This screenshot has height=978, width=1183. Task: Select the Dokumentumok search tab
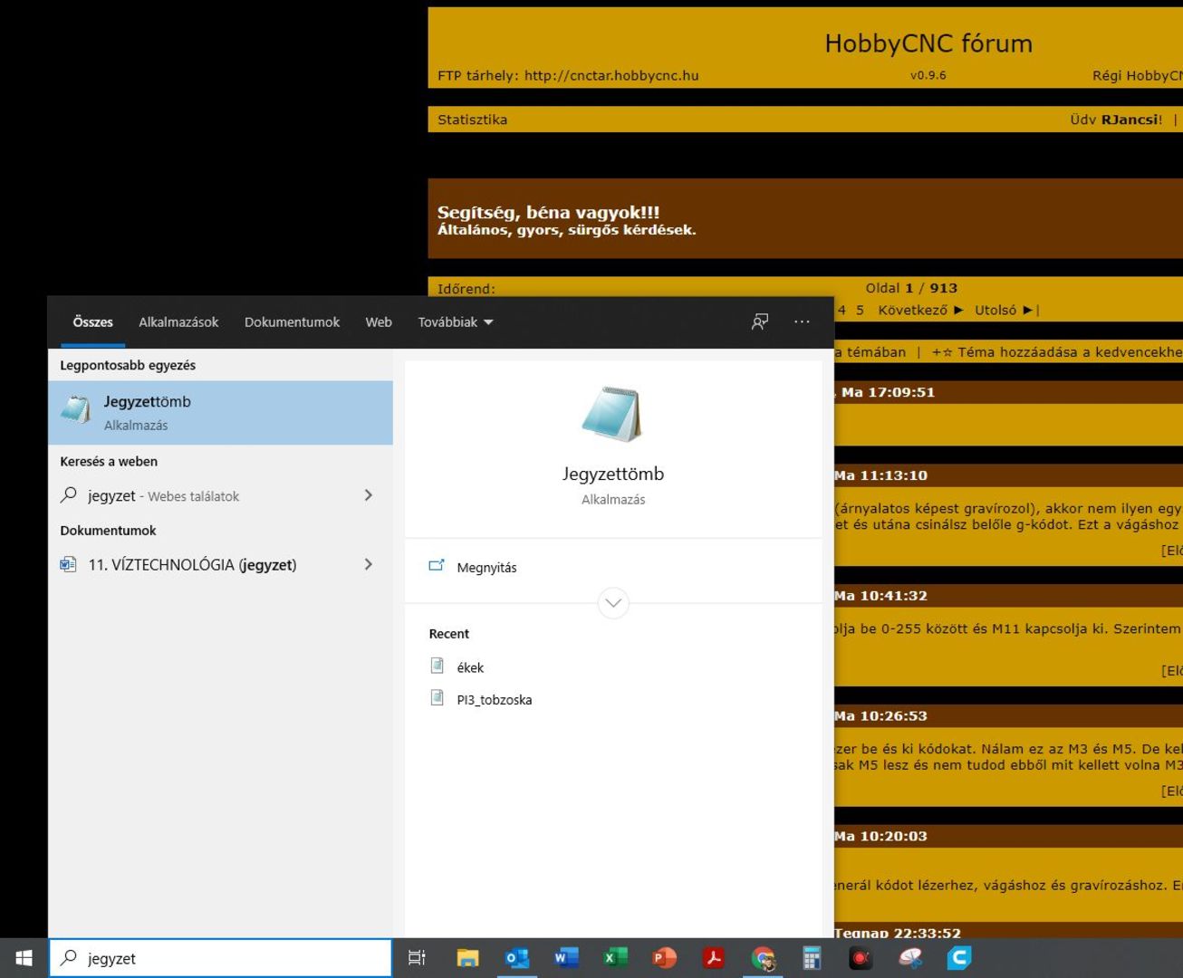[292, 322]
